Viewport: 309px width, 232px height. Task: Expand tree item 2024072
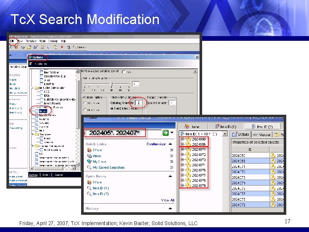point(182,155)
